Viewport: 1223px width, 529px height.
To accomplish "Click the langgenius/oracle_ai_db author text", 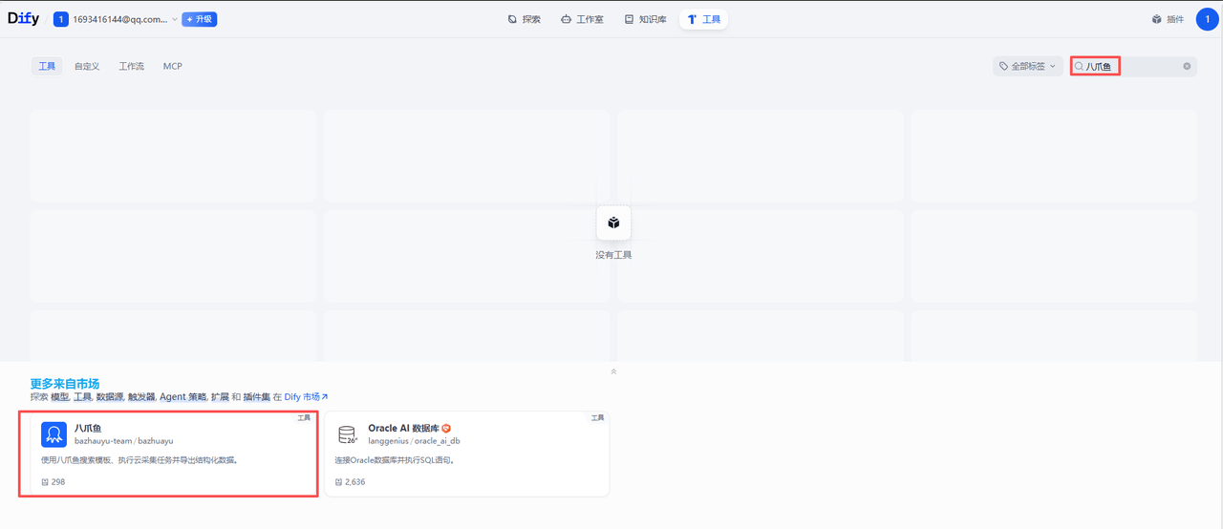I will click(x=415, y=441).
